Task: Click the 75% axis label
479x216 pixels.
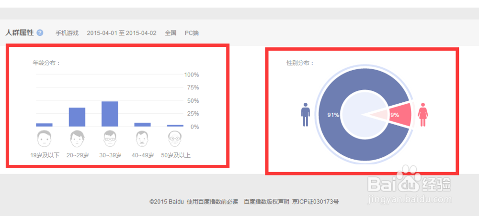Action: pyautogui.click(x=193, y=87)
